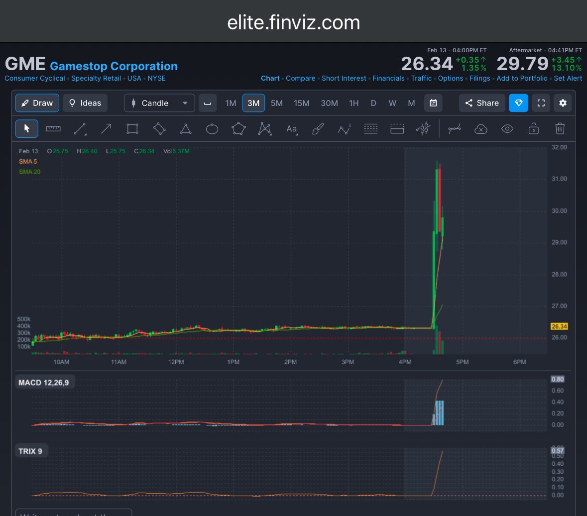
Task: Click the trash delete drawings icon
Action: click(560, 129)
